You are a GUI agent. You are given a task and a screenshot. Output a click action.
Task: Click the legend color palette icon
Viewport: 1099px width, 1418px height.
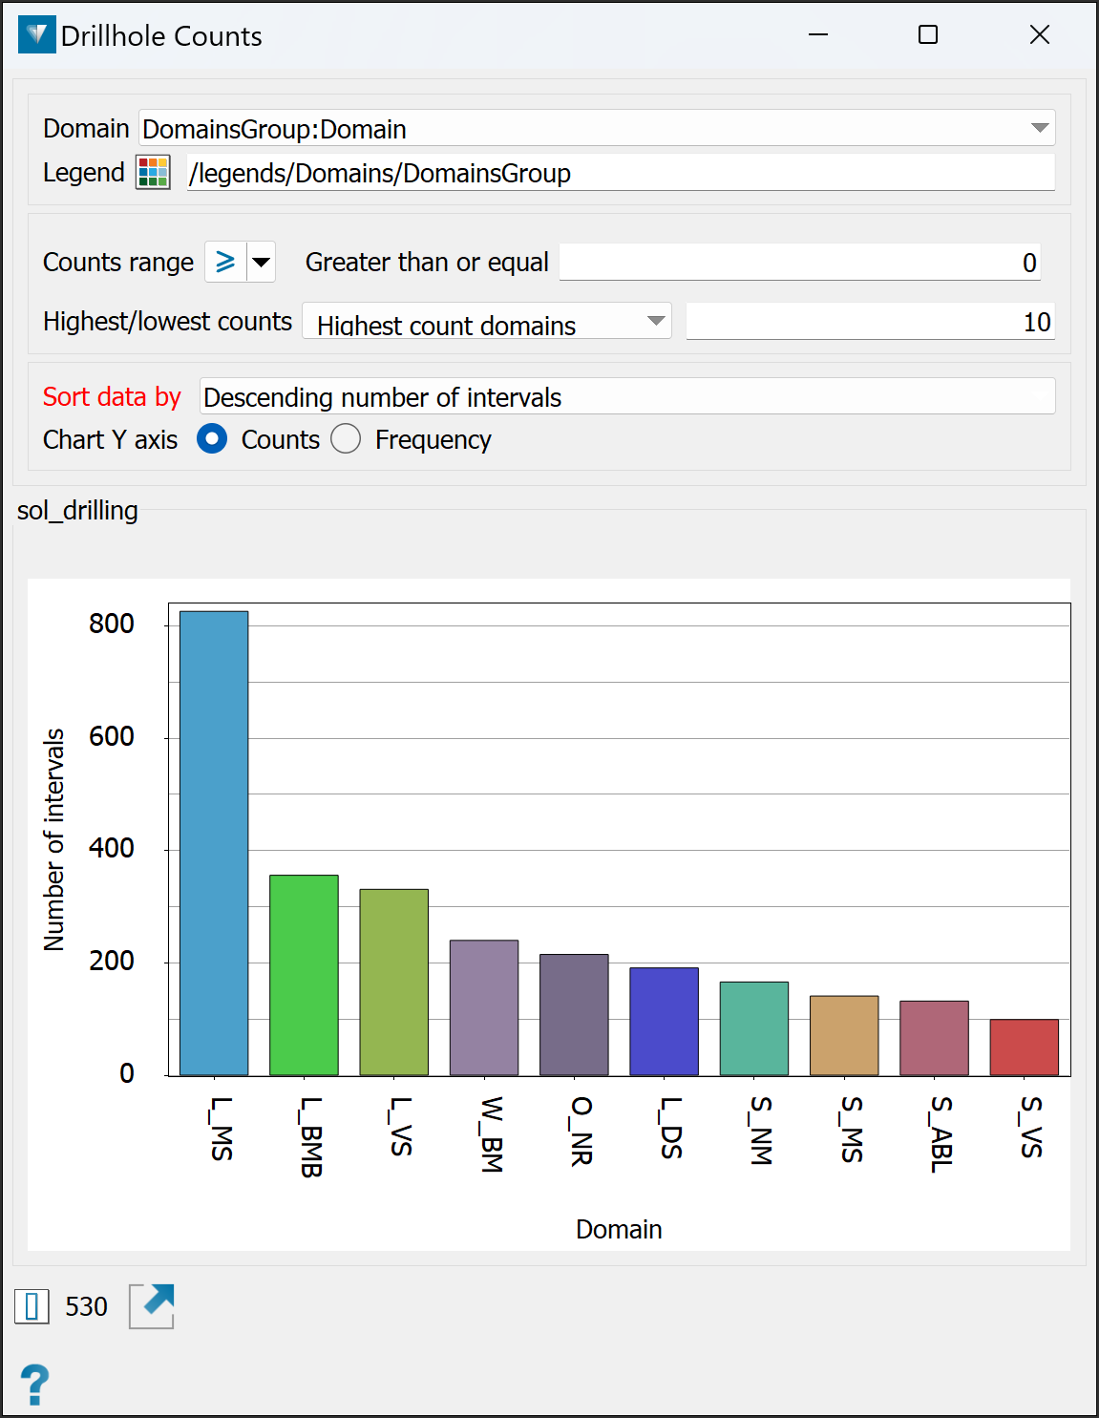point(153,173)
